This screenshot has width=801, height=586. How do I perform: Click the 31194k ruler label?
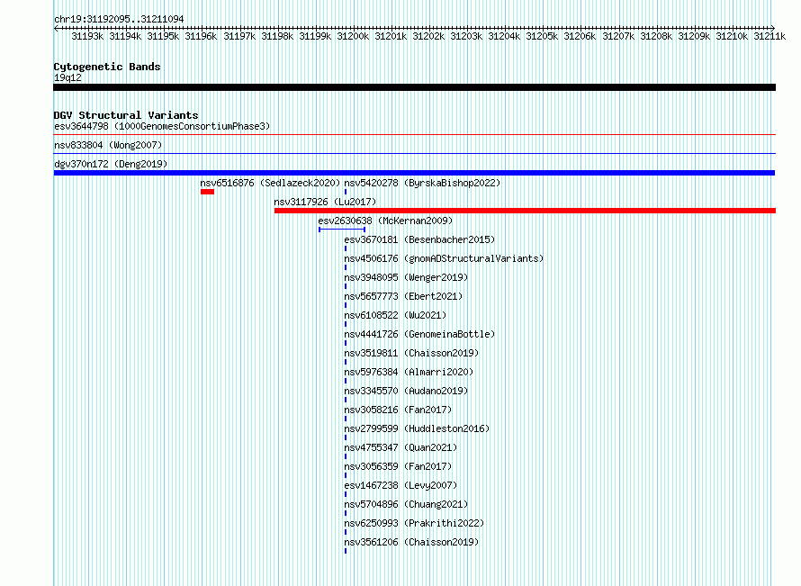tap(125, 36)
